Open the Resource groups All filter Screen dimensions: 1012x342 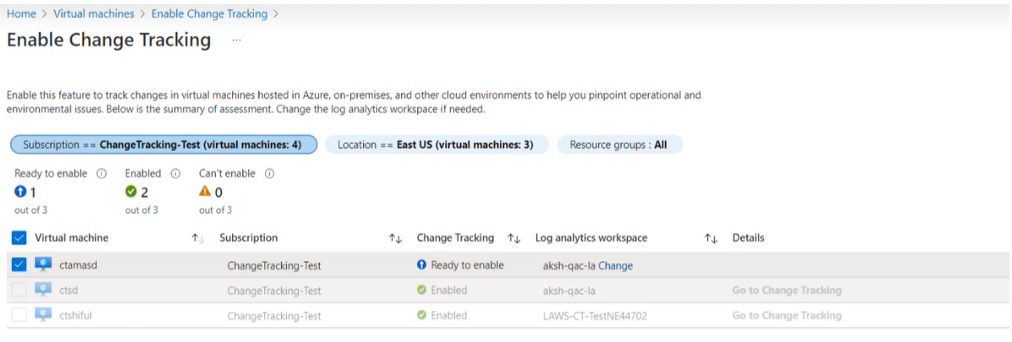pos(619,145)
